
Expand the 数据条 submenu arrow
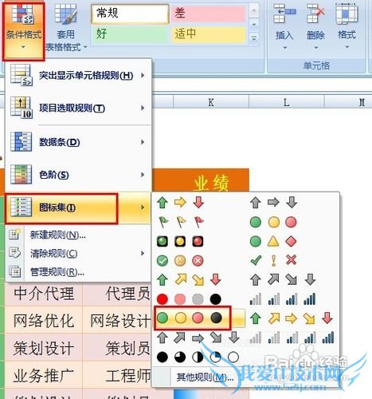(143, 142)
